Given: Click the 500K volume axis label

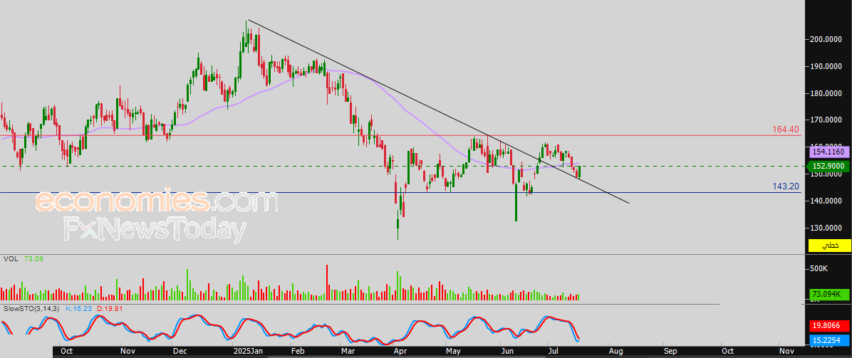Looking at the screenshot, I should (x=820, y=269).
